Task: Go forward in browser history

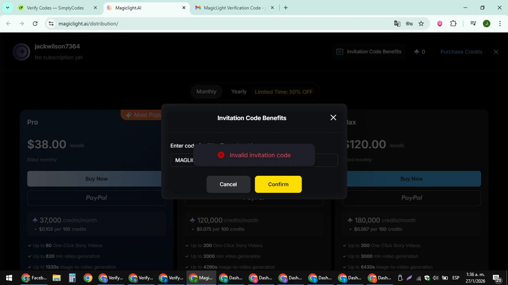Action: (22, 24)
